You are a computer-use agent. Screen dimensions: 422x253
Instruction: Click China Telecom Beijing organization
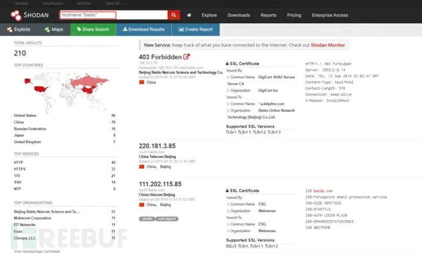pos(157,156)
